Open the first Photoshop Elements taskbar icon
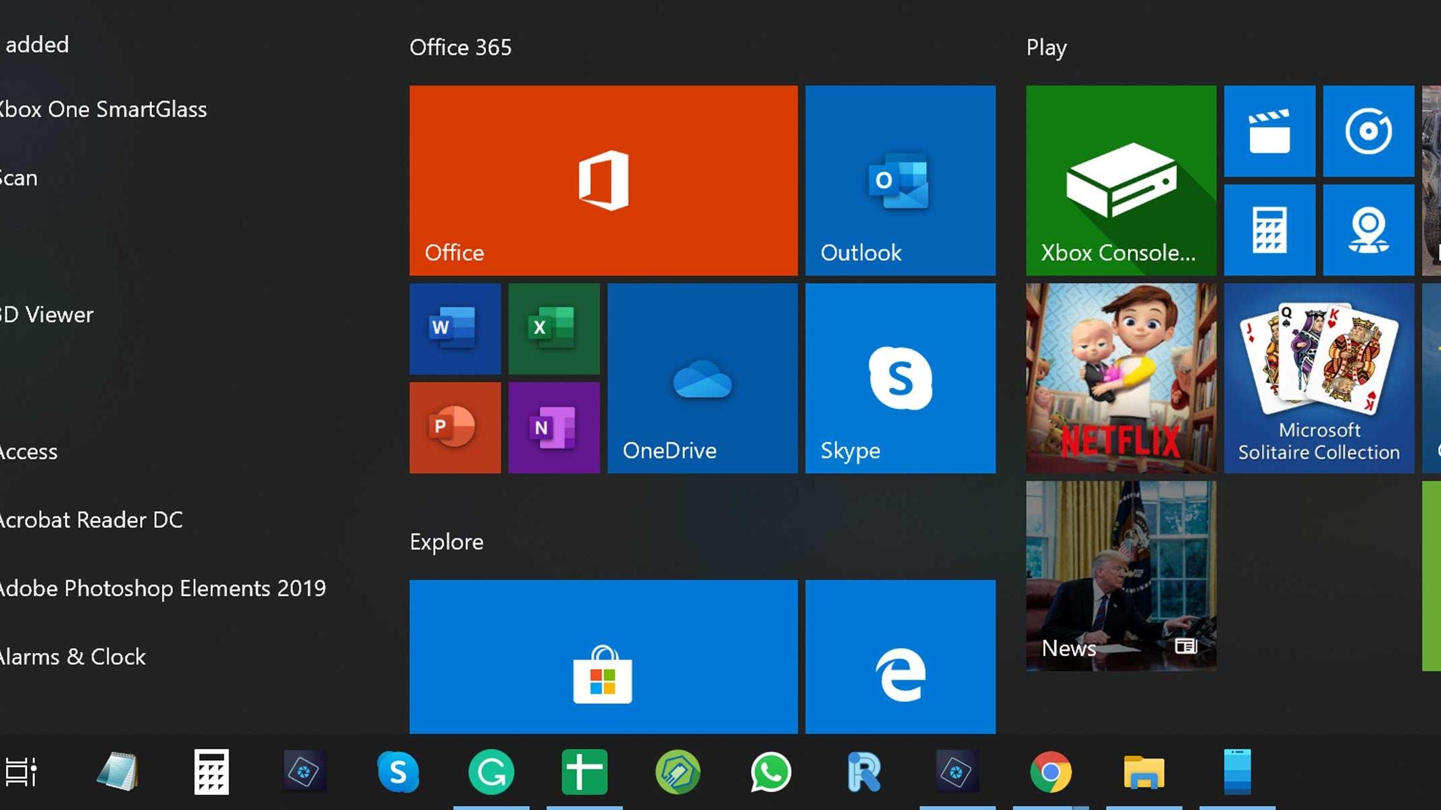This screenshot has height=810, width=1441. tap(304, 772)
